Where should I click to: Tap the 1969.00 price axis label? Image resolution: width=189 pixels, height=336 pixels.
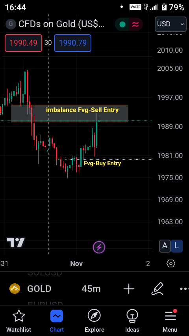[x=170, y=200]
